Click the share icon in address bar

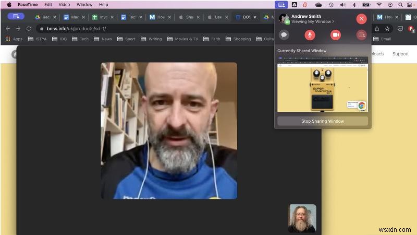coord(377,29)
